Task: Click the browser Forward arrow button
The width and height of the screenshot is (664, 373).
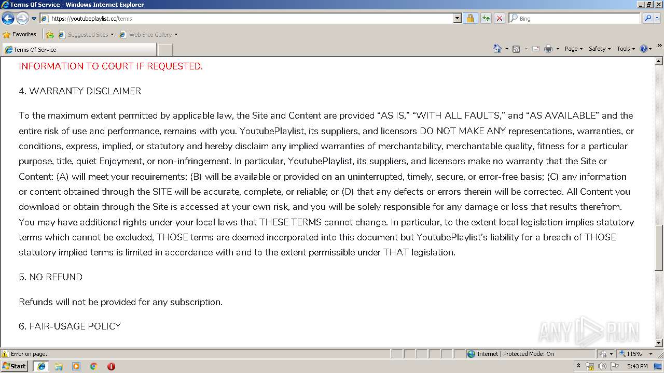Action: (x=22, y=18)
